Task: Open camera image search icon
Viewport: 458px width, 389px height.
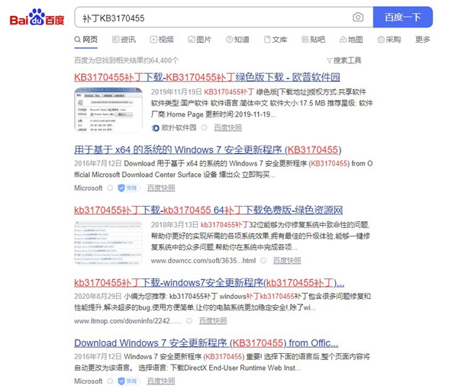Action: click(x=358, y=18)
